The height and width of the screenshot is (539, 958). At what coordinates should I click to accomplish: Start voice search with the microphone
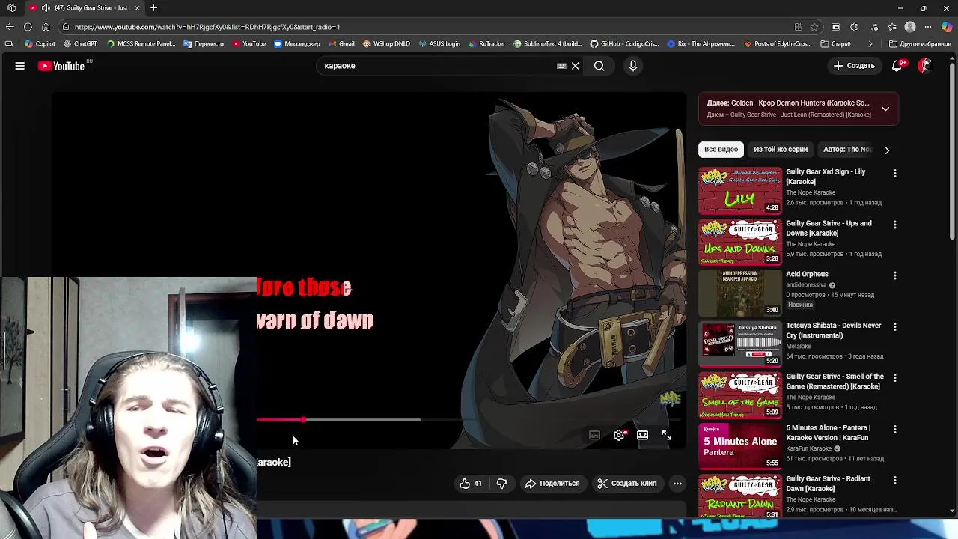click(x=633, y=66)
